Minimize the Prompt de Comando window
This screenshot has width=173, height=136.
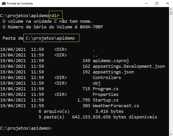coord(146,3)
